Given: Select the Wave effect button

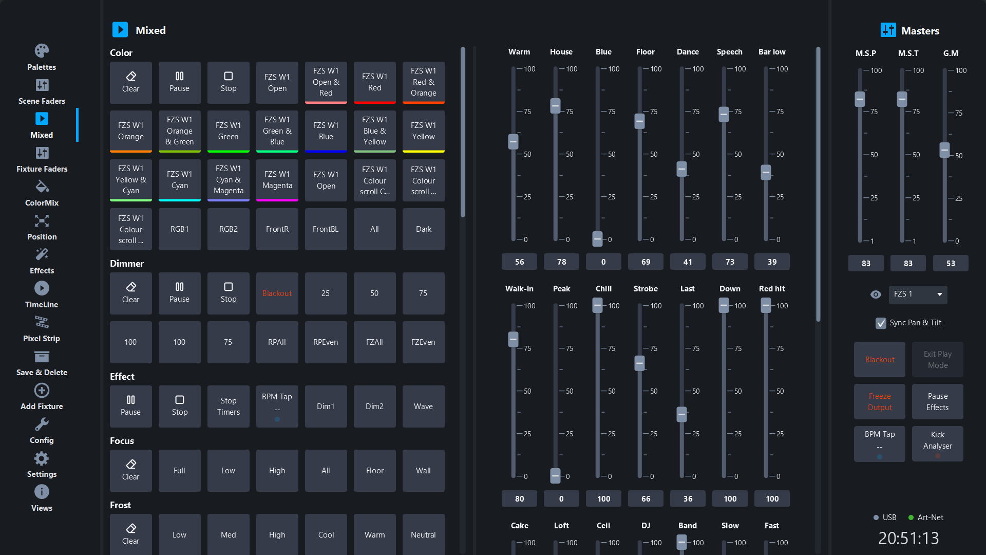Looking at the screenshot, I should [423, 406].
